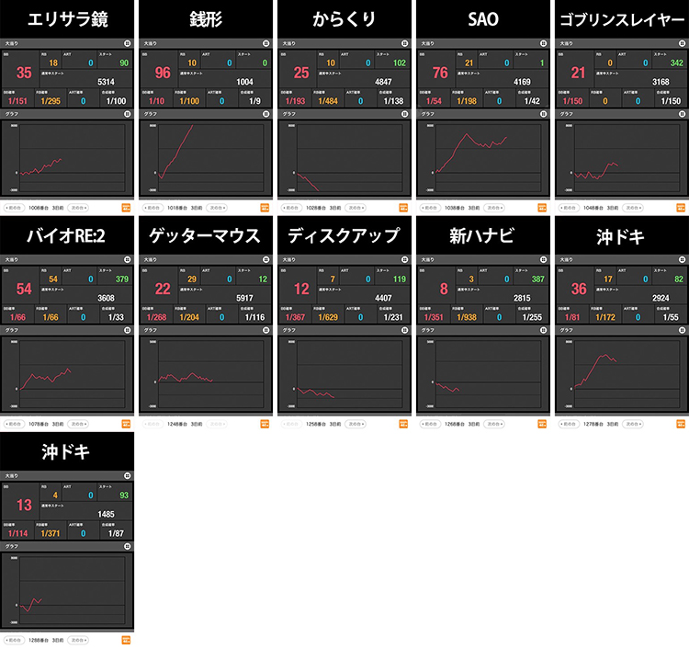Toggle the グラフ header icon on 新ハナビ

click(543, 330)
